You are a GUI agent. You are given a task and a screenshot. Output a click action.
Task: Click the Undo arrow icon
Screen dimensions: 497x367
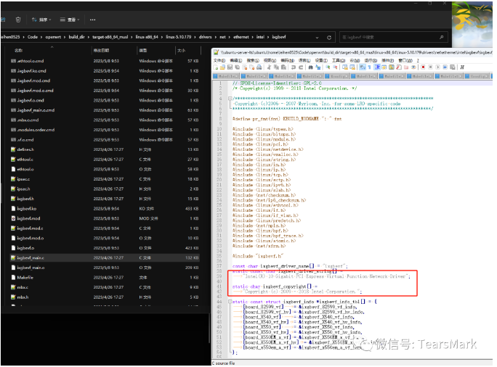pyautogui.click(x=294, y=67)
